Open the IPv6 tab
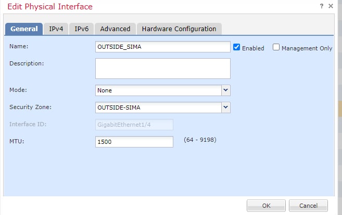This screenshot has height=215, width=342. click(x=81, y=29)
